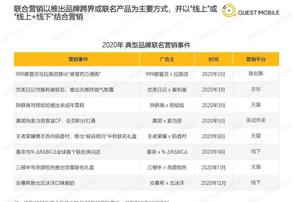Image resolution: width=293 pixels, height=202 pixels.
Task: Select the 时间 column header
Action: (x=214, y=59)
